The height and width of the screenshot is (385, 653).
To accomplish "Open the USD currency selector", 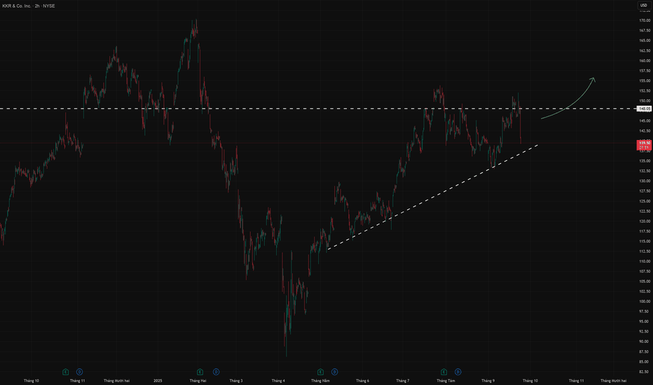I will [x=643, y=6].
